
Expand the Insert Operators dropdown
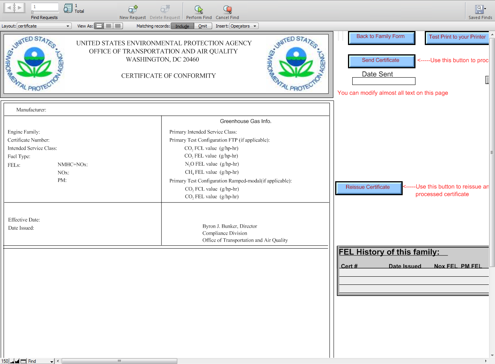click(244, 26)
